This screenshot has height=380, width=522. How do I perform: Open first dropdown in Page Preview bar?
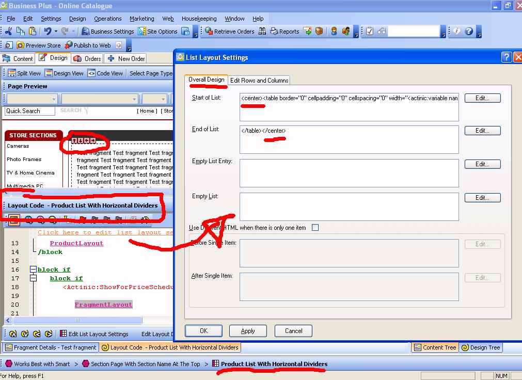[x=54, y=99]
